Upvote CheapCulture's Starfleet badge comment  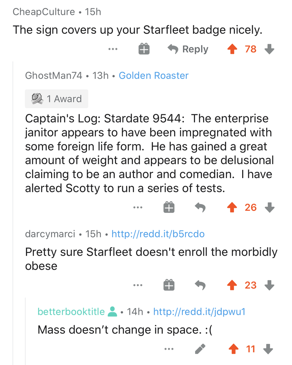tap(232, 49)
